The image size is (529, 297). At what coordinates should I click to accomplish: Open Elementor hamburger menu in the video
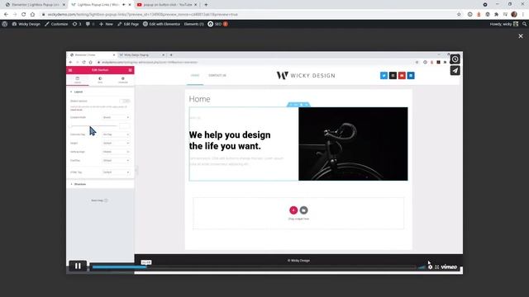click(x=70, y=70)
